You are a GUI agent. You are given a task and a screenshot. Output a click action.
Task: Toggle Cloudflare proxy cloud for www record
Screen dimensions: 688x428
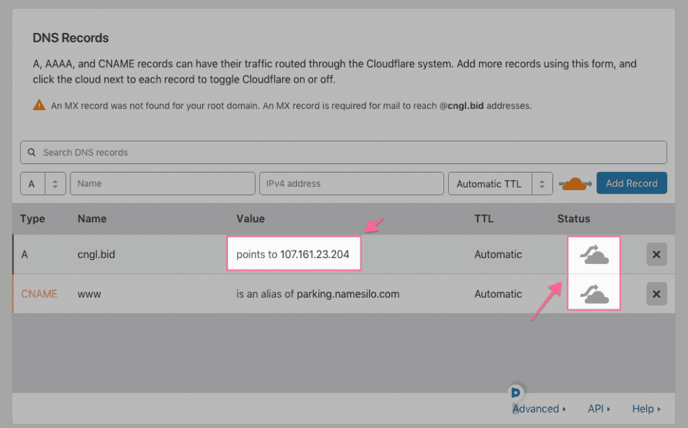(x=594, y=294)
